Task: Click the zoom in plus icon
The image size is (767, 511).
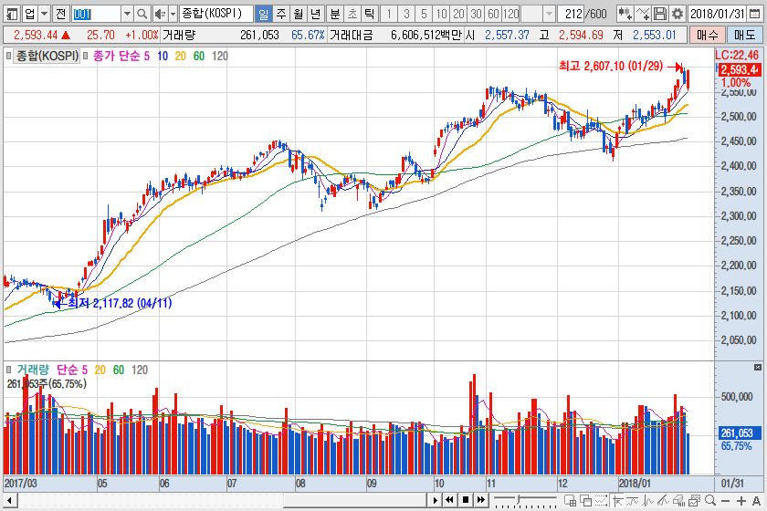Action: (x=740, y=500)
